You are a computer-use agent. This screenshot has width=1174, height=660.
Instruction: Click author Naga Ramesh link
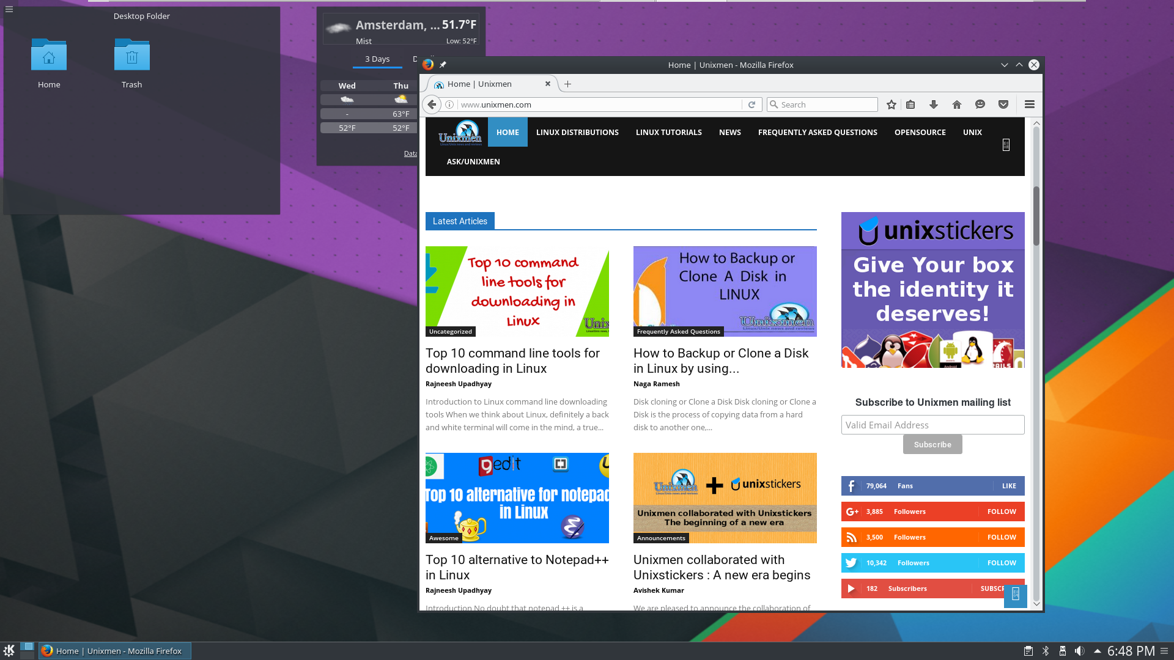pyautogui.click(x=657, y=384)
